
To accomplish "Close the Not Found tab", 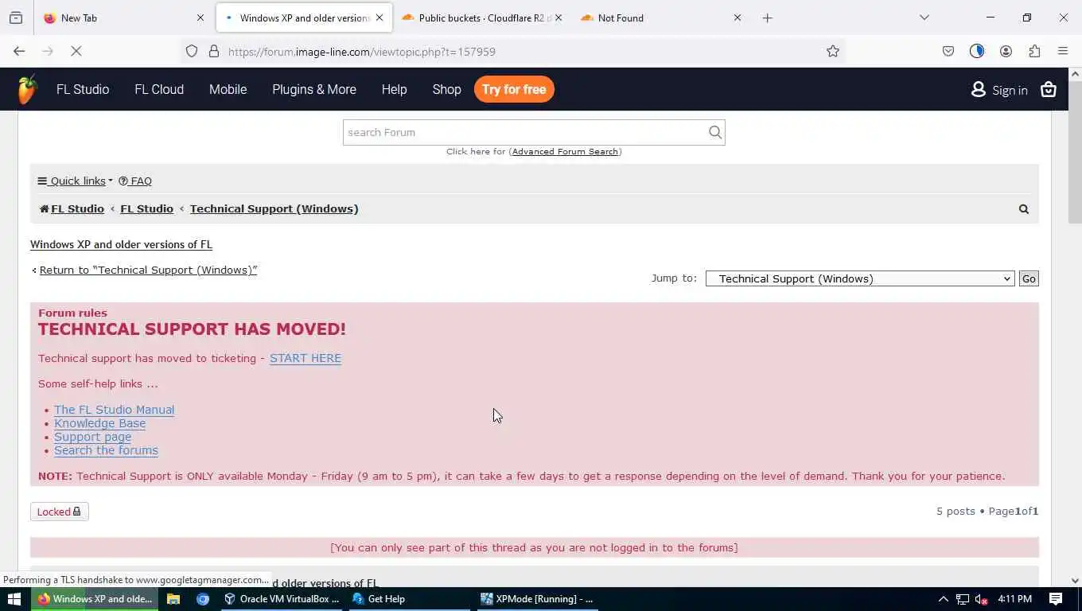I will coord(738,18).
